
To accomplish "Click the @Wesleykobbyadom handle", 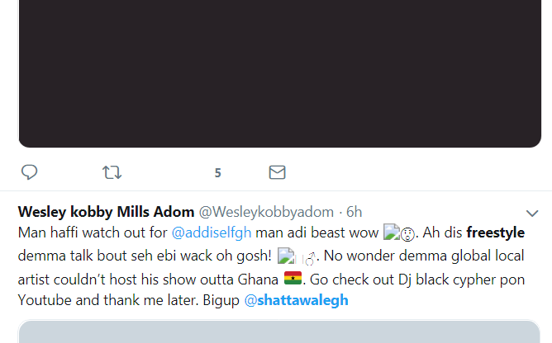I will [x=266, y=212].
